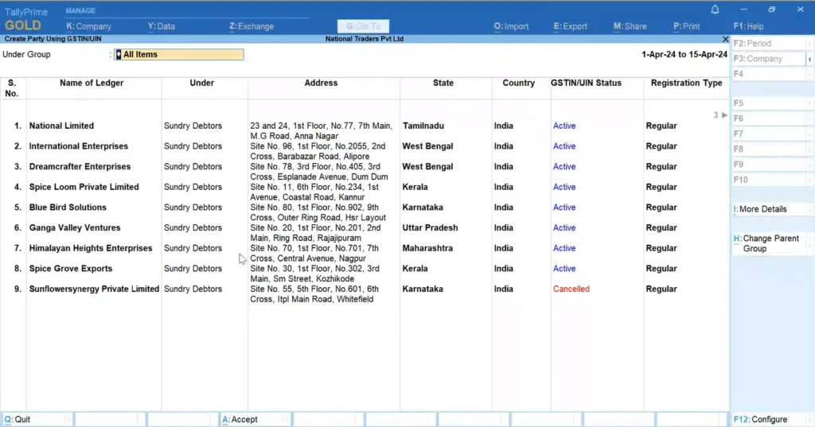Click Regular type for Sunflowersynergy Private Limited

pyautogui.click(x=661, y=289)
